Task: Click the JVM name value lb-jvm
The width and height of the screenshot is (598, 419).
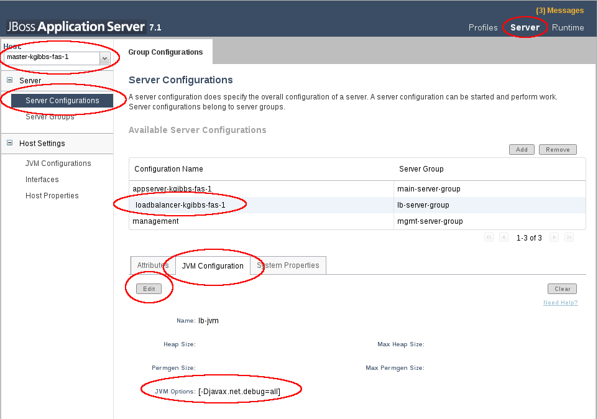Action: click(x=208, y=321)
